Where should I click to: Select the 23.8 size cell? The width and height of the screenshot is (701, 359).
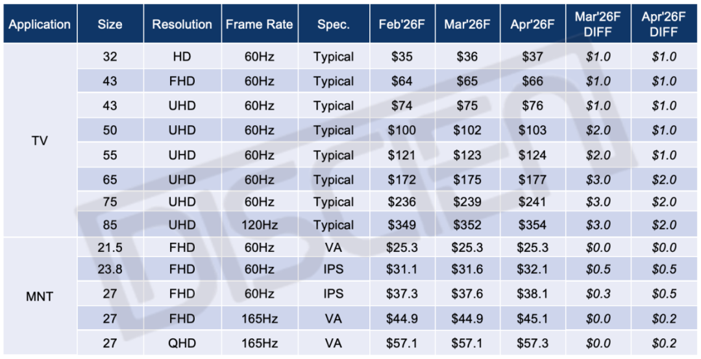pyautogui.click(x=110, y=269)
